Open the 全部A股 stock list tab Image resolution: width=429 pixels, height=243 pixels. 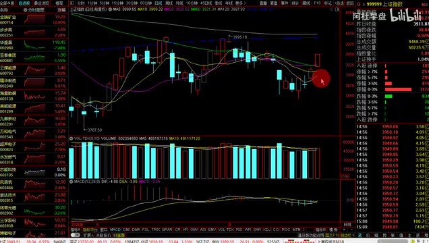coord(7,3)
